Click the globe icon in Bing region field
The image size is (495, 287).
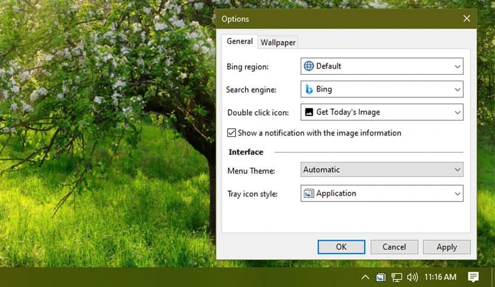coord(308,66)
